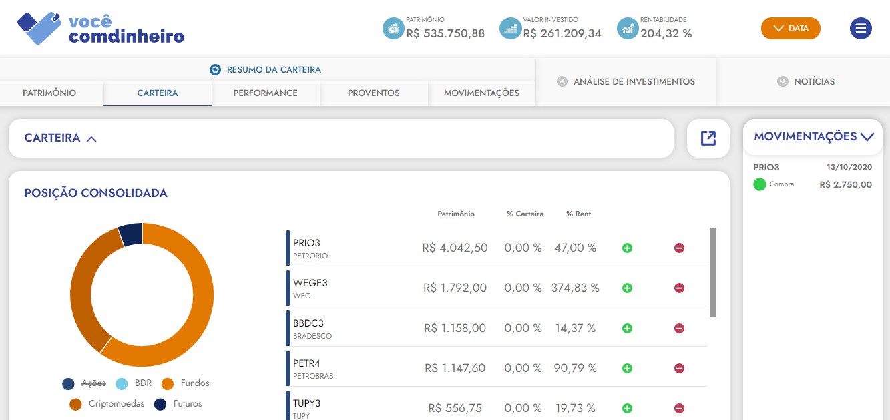Expand the Movimentações panel chevron

(x=867, y=137)
